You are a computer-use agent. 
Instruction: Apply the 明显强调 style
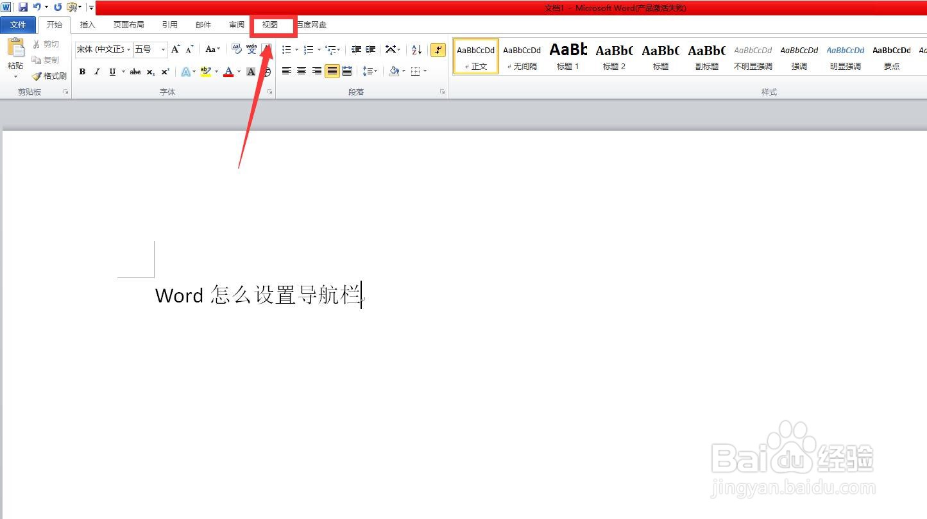pos(846,56)
